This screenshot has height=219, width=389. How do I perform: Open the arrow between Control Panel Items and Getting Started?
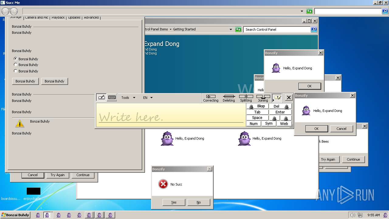pyautogui.click(x=170, y=30)
